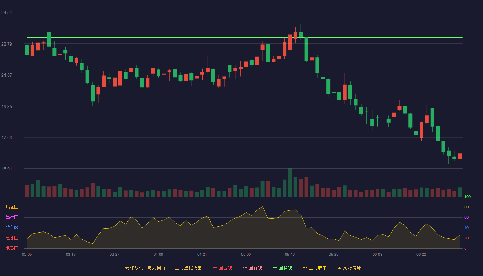Click the 06-22 date label
The height and width of the screenshot is (276, 483).
coord(421,254)
